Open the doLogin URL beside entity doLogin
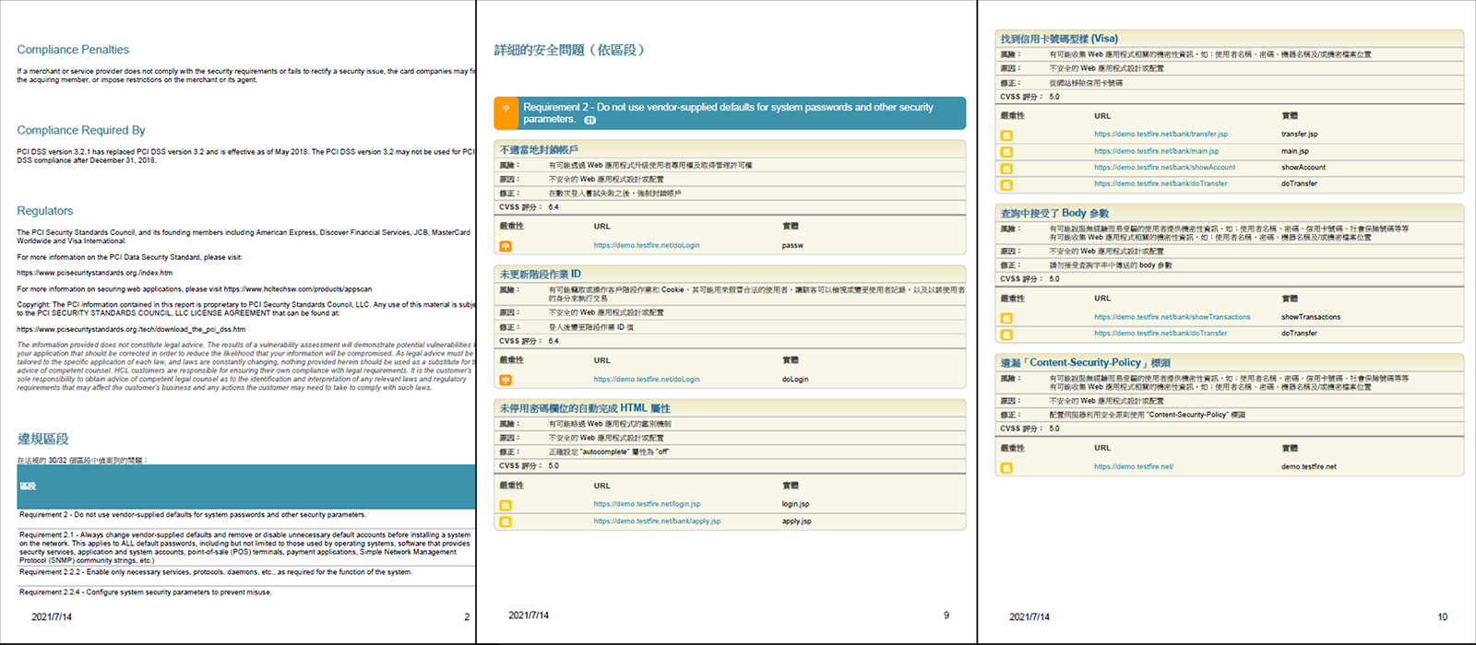The image size is (1476, 645). 647,379
